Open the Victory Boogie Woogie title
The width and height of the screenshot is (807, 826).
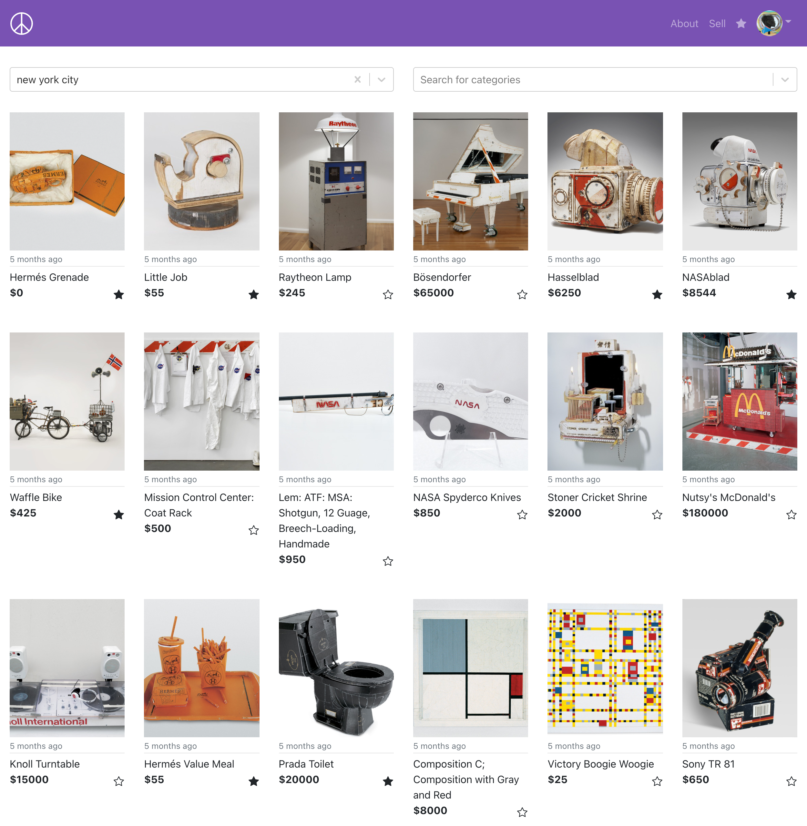click(x=601, y=764)
